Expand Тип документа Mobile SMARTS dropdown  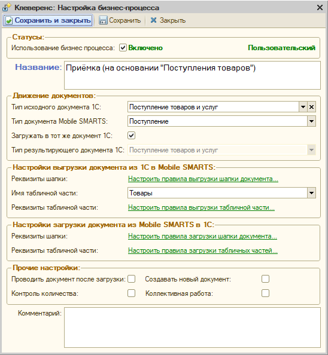[311, 121]
